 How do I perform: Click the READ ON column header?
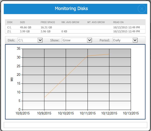pyautogui.click(x=118, y=22)
